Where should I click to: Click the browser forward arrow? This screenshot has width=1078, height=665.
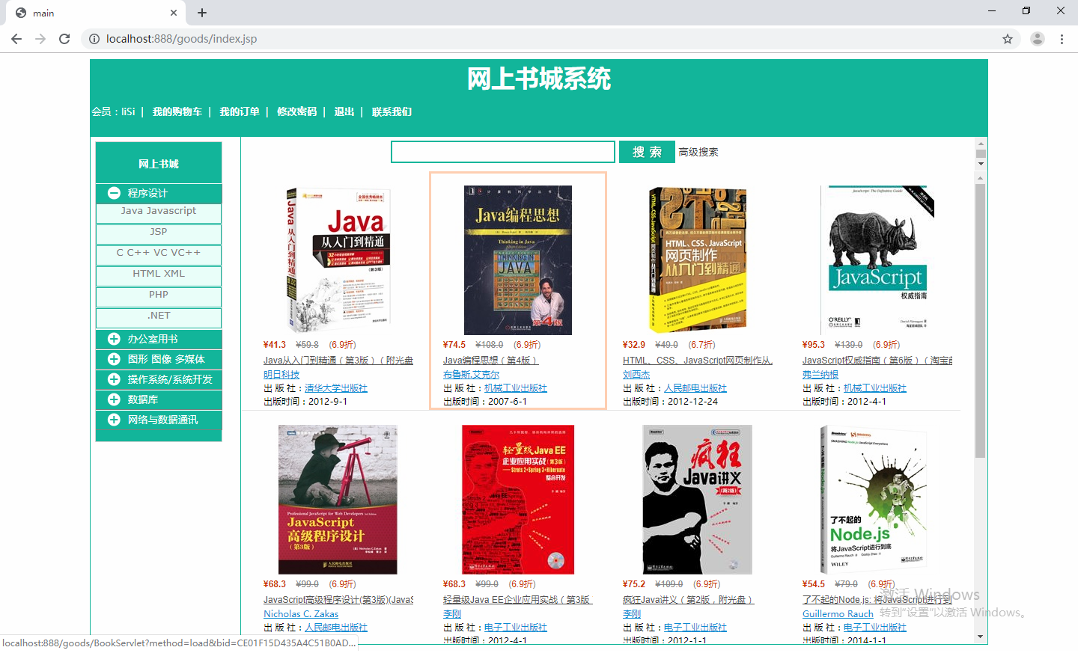(40, 39)
